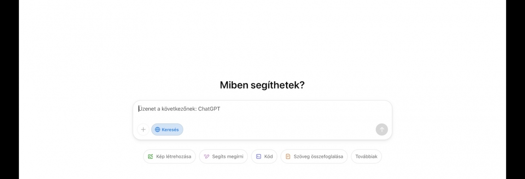Click the green picture icon for image creation

151,157
